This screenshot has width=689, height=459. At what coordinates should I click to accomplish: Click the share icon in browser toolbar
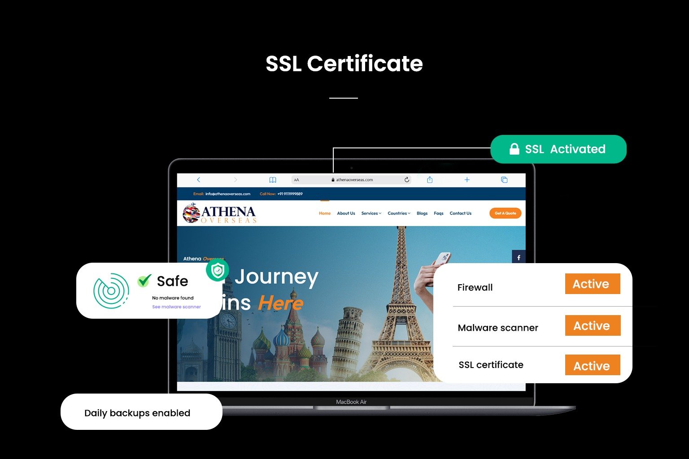(x=430, y=180)
